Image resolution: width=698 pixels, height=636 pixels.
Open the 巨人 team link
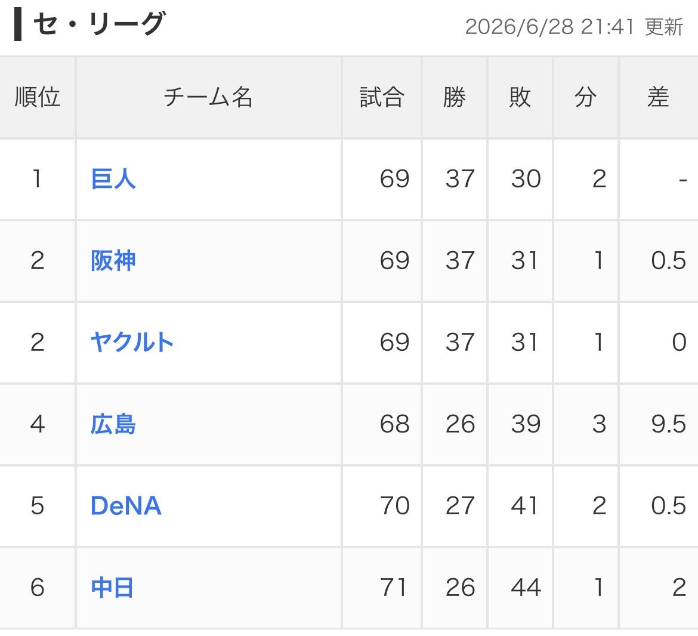[113, 179]
